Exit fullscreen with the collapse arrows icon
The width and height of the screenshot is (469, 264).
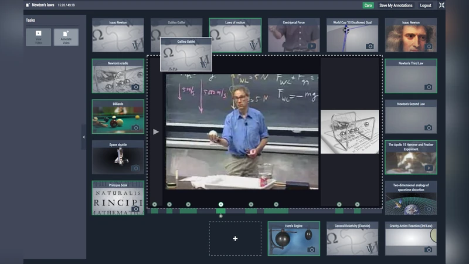click(441, 5)
